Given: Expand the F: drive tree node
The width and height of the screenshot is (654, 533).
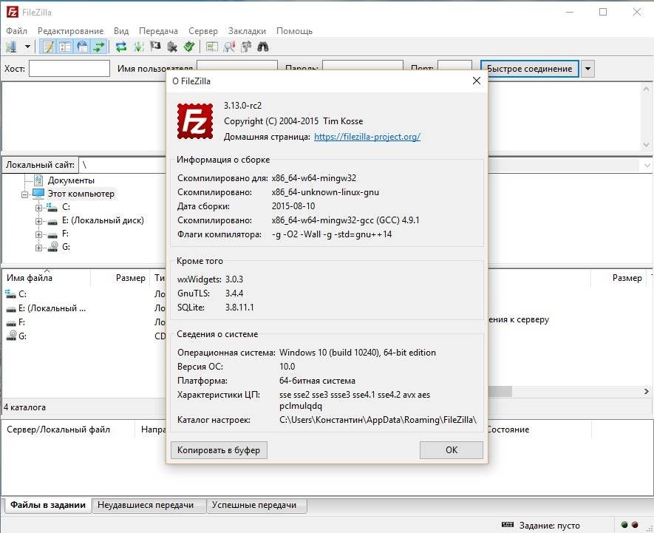Looking at the screenshot, I should (x=38, y=234).
